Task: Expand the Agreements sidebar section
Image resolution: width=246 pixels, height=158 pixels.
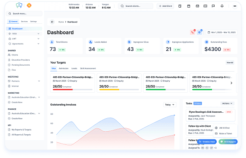Action: (x=24, y=44)
